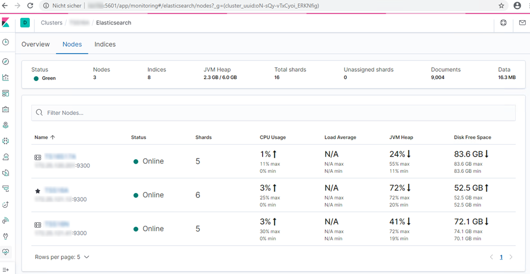Viewport: 530px width, 274px height.
Task: Expand the sidebar with the bottom arrow icon
Action: click(x=5, y=269)
